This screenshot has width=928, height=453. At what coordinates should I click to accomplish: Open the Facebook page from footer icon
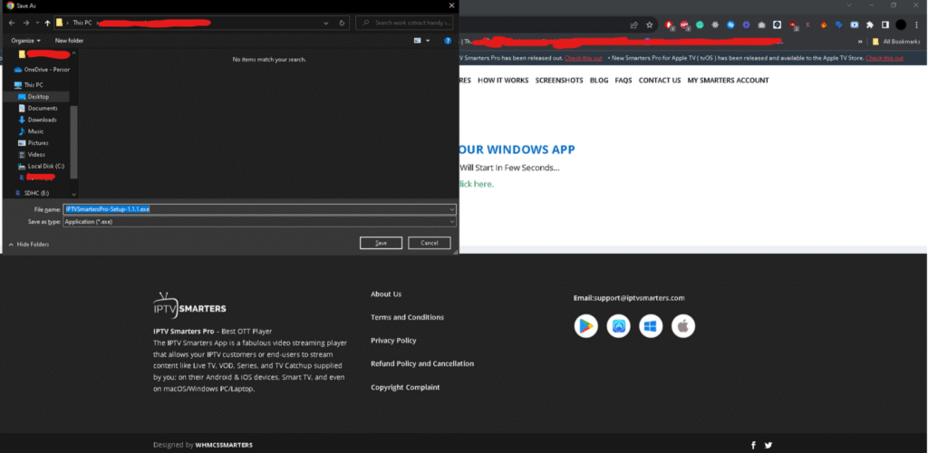pos(753,445)
